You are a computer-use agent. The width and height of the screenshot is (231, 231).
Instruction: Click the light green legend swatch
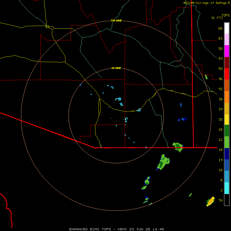pyautogui.click(x=227, y=142)
